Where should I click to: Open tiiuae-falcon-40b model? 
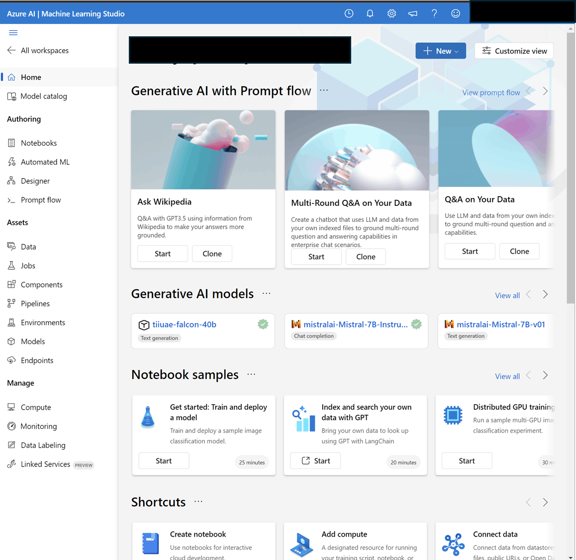(x=184, y=324)
